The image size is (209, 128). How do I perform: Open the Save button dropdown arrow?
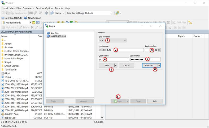(116, 65)
